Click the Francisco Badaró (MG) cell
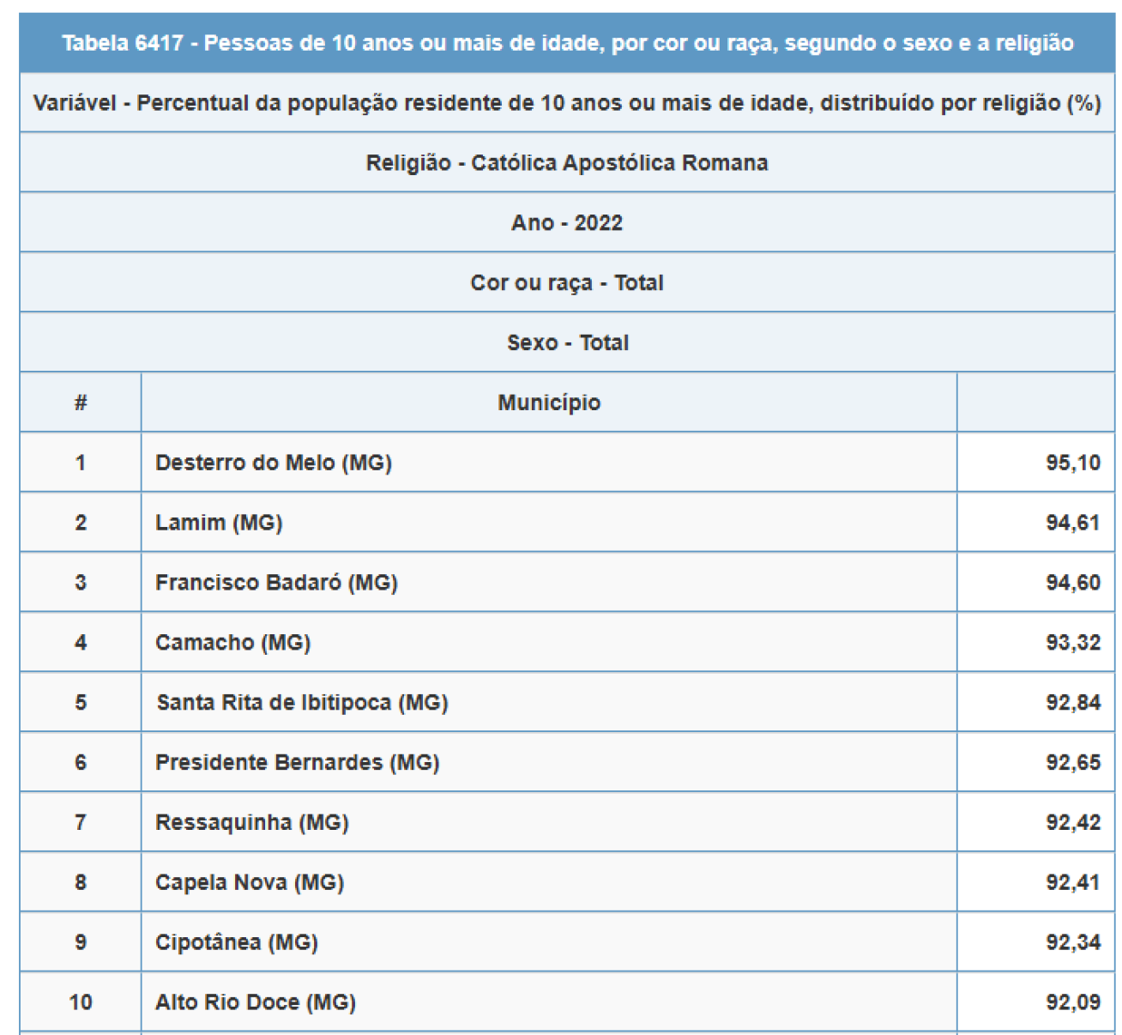Screen dimensions: 1122x1035 pyautogui.click(x=276, y=583)
